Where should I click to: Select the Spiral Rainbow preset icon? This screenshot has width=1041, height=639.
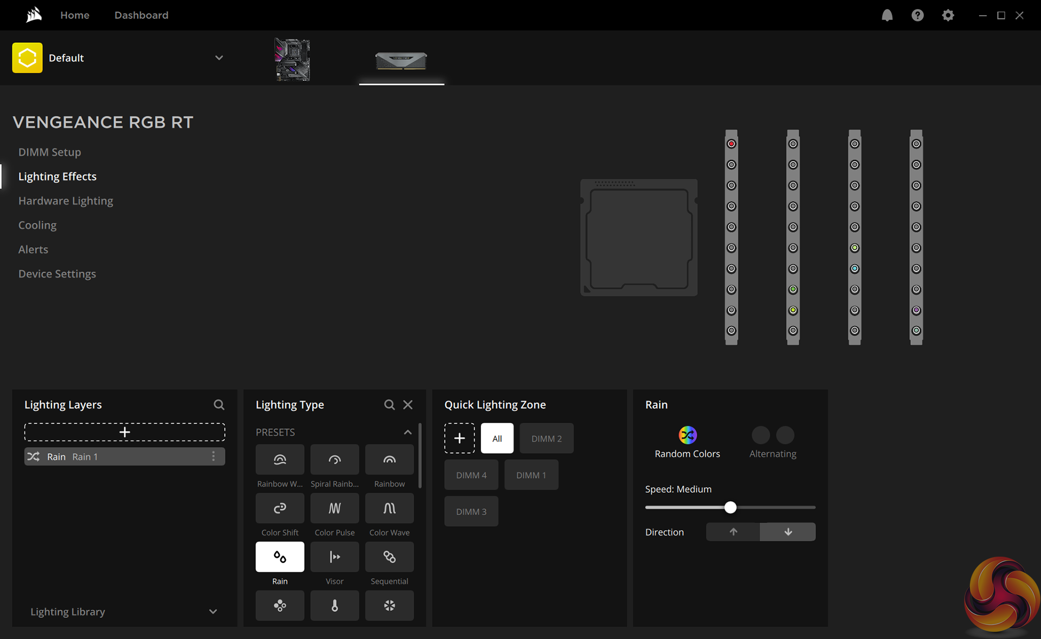[x=335, y=460]
